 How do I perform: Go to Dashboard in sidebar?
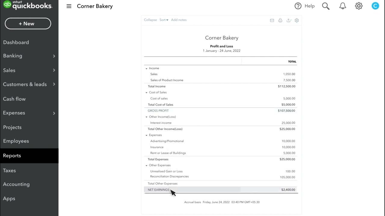coord(16,42)
